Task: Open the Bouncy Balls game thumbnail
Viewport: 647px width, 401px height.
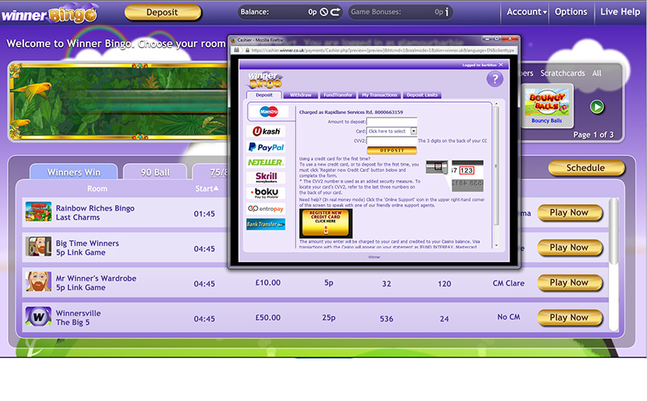Action: [547, 106]
